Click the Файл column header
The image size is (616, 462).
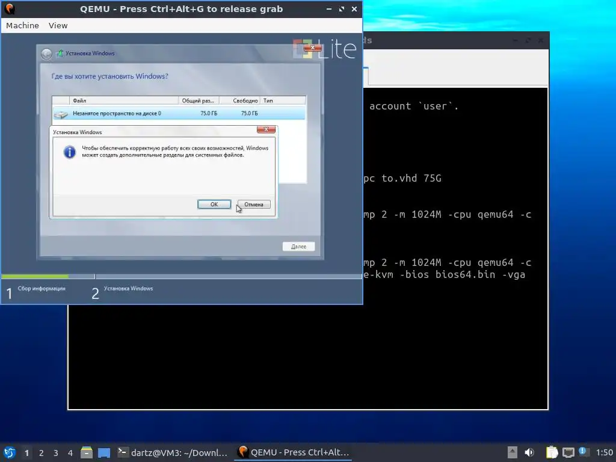[124, 100]
